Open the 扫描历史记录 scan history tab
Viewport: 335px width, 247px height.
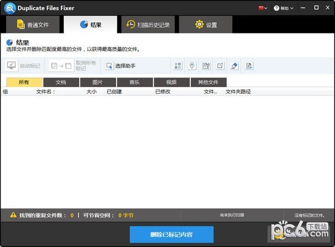click(149, 25)
